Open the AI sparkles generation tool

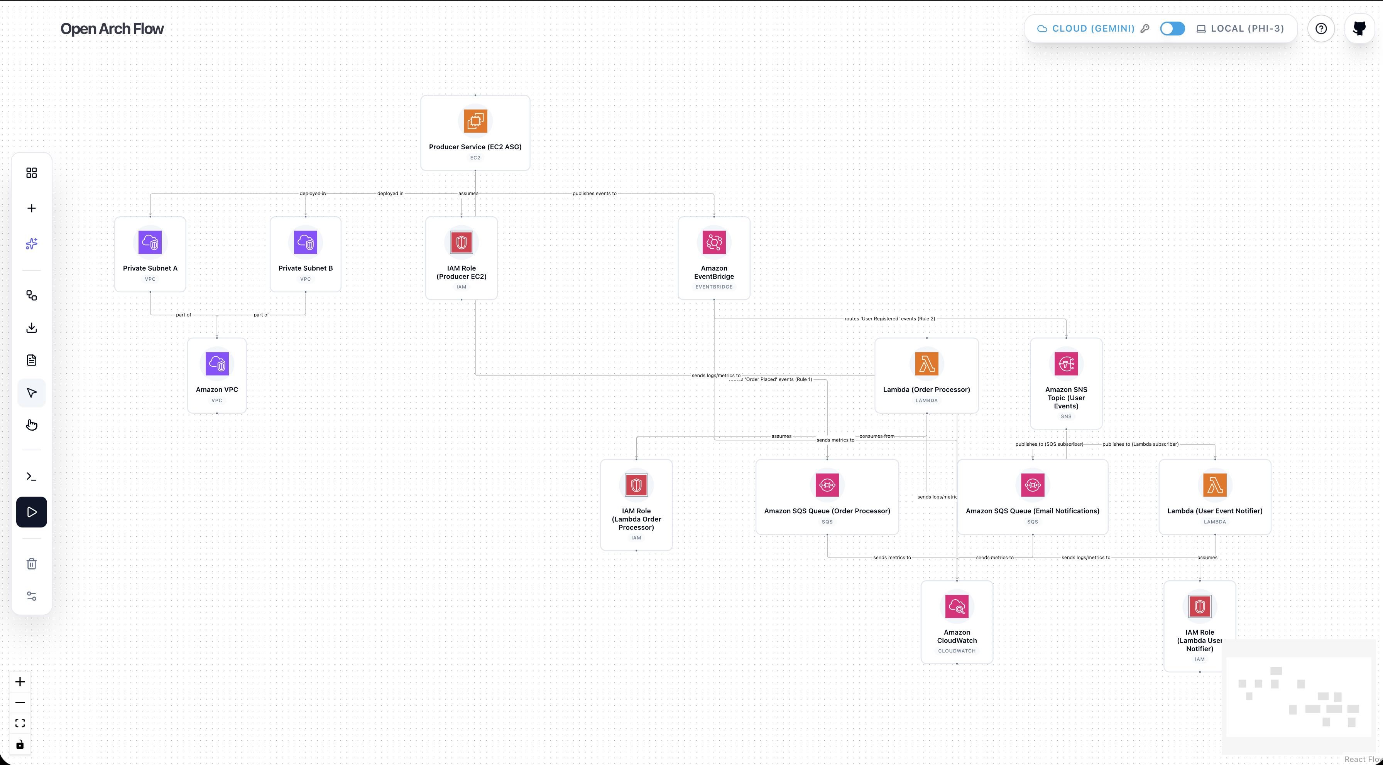tap(31, 244)
